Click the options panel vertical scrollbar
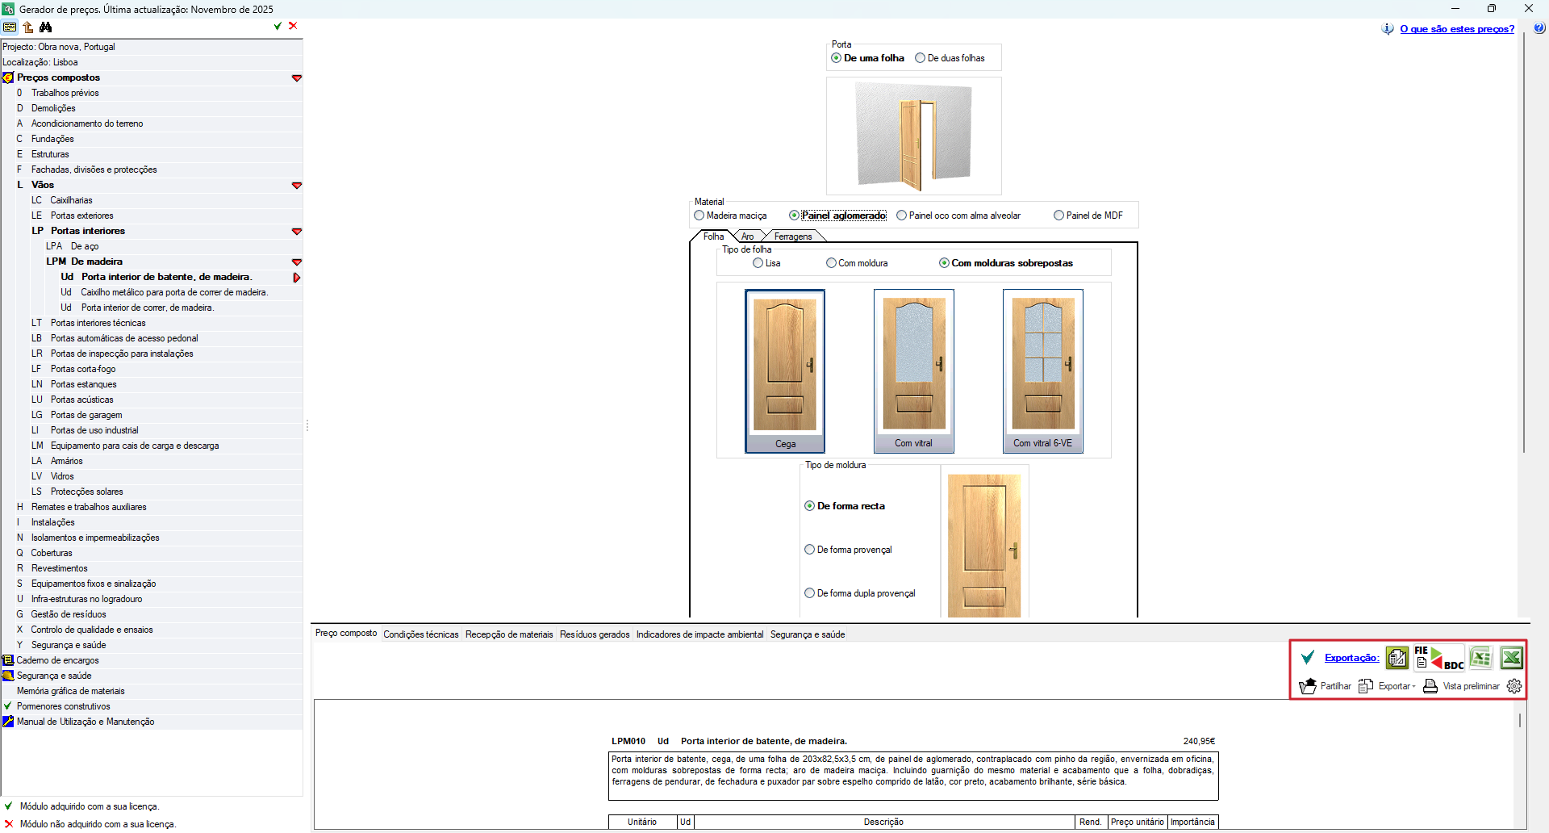1549x833 pixels. click(1523, 242)
